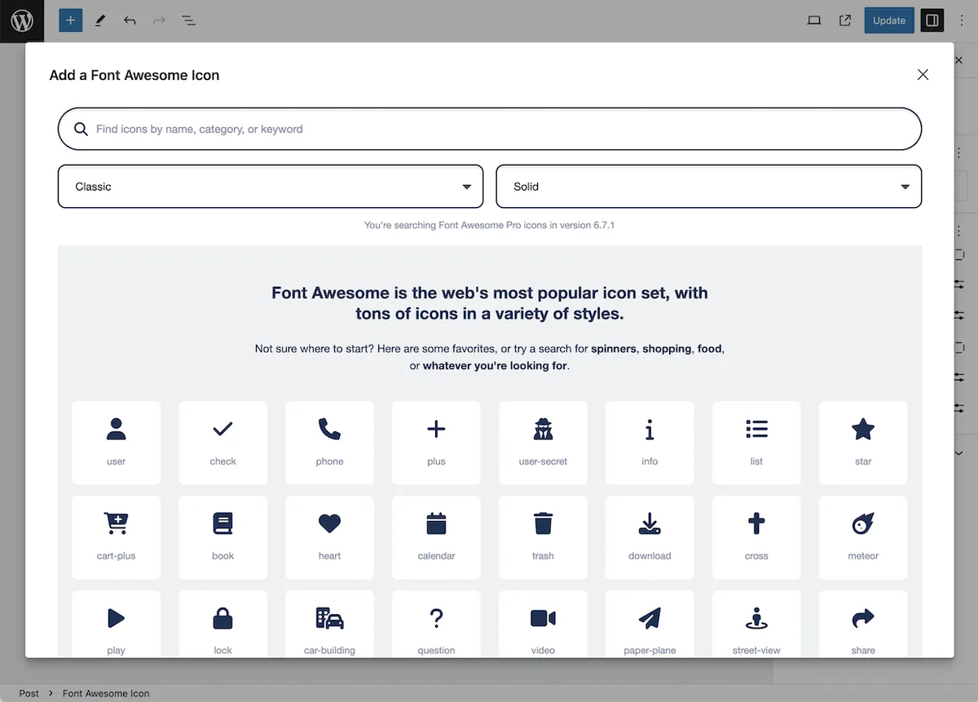Screen dimensions: 978x702
Task: Select the share icon
Action: [x=863, y=624]
